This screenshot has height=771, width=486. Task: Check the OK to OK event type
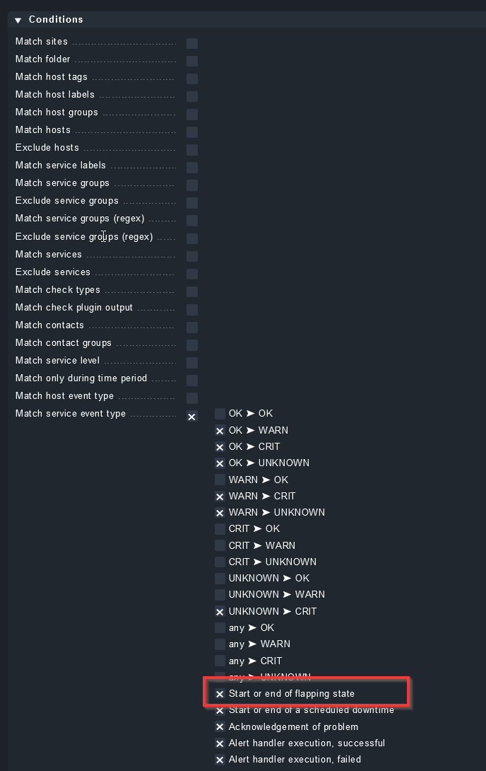click(x=220, y=414)
